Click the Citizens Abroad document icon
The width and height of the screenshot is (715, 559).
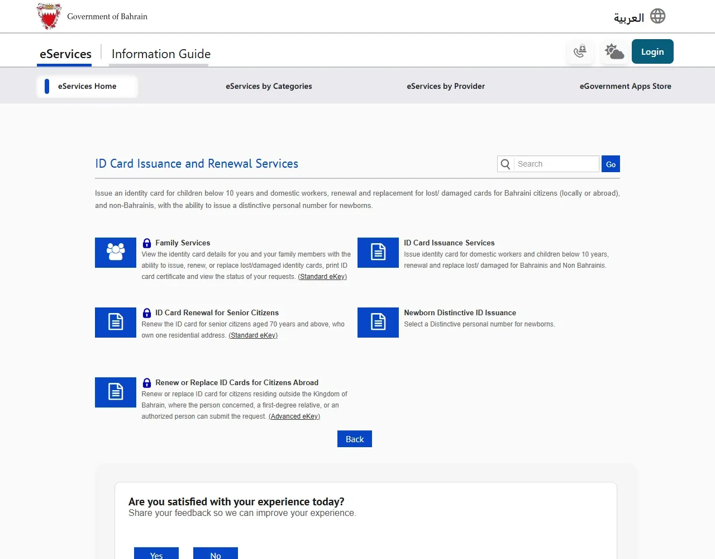(x=116, y=392)
